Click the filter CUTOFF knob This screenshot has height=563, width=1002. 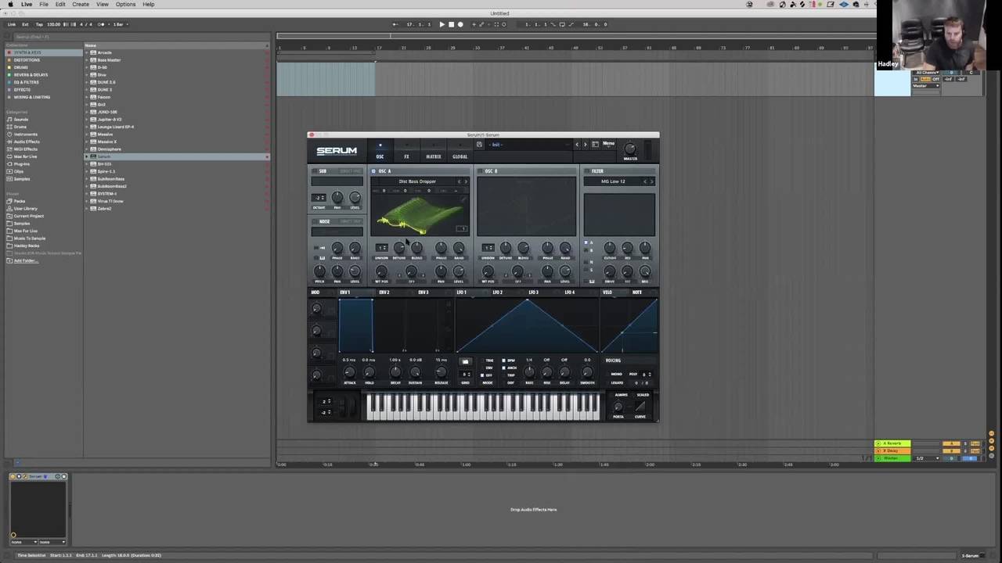[609, 249]
